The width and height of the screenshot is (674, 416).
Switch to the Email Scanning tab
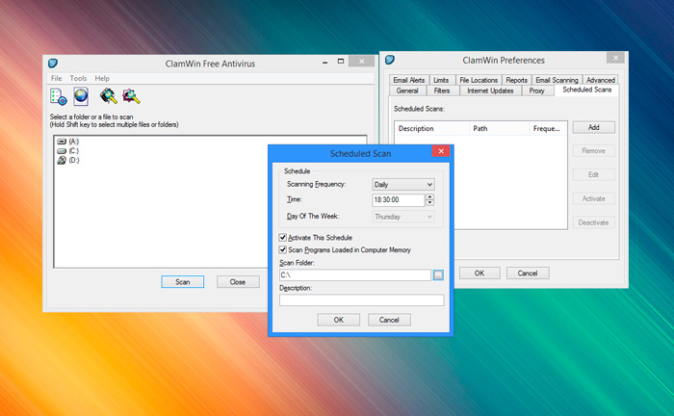point(557,80)
